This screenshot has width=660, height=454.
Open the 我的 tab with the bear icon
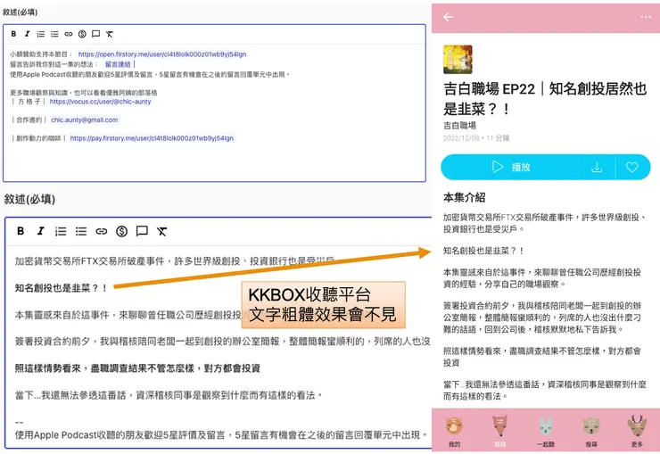455,431
